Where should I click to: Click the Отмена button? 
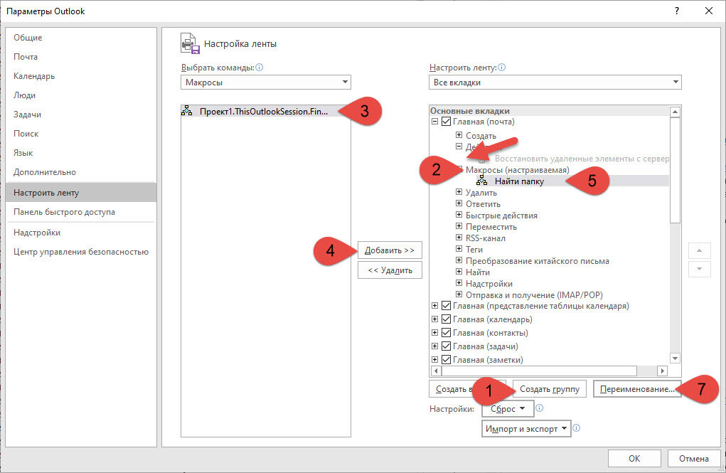pyautogui.click(x=693, y=458)
